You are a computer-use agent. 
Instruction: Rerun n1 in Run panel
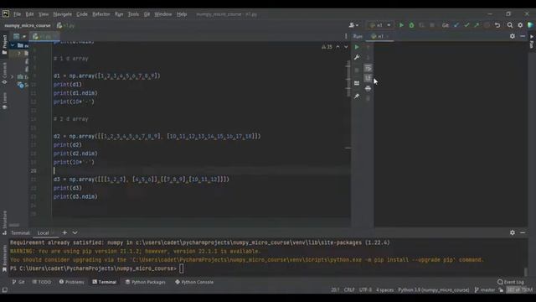click(x=357, y=47)
